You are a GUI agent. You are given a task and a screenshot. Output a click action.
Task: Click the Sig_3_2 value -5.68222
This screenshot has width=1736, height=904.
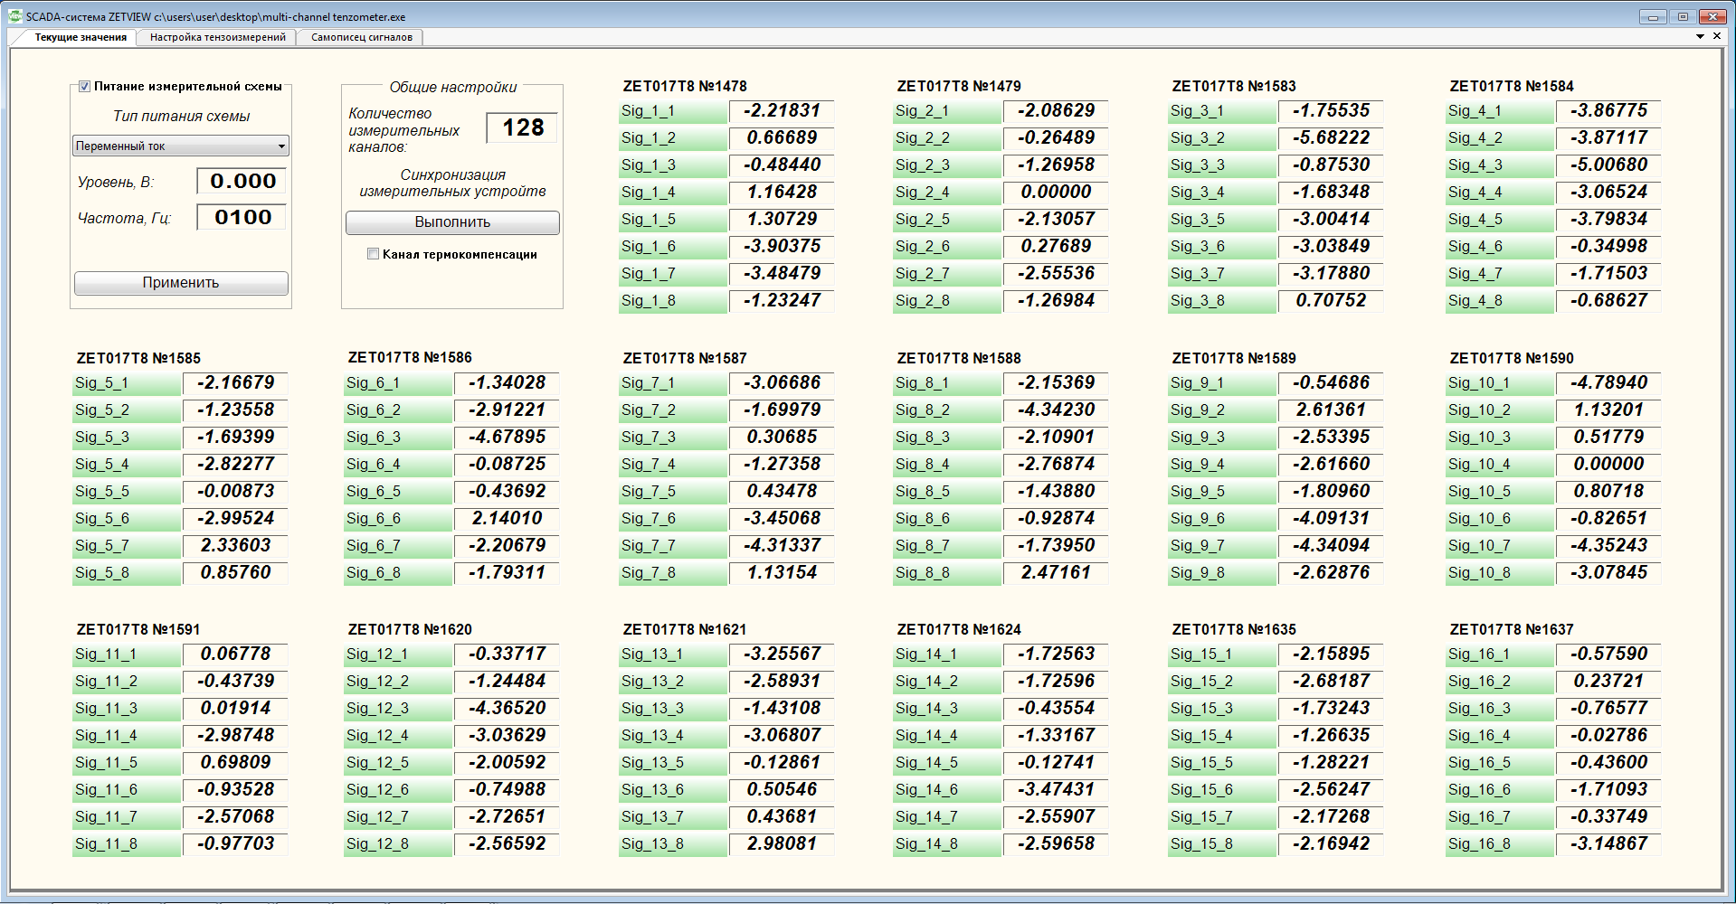1331,138
